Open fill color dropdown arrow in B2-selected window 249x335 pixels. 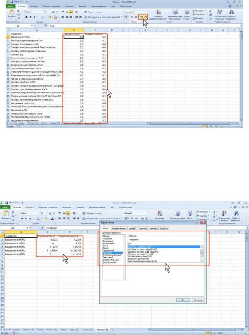click(52, 17)
